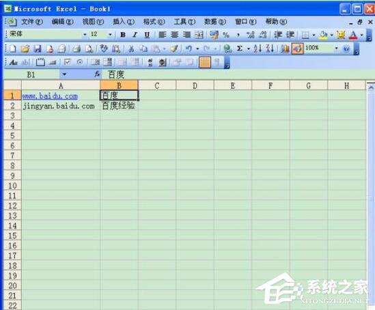This screenshot has height=310, width=375.
Task: Create a new blank workbook
Action: [x=13, y=48]
